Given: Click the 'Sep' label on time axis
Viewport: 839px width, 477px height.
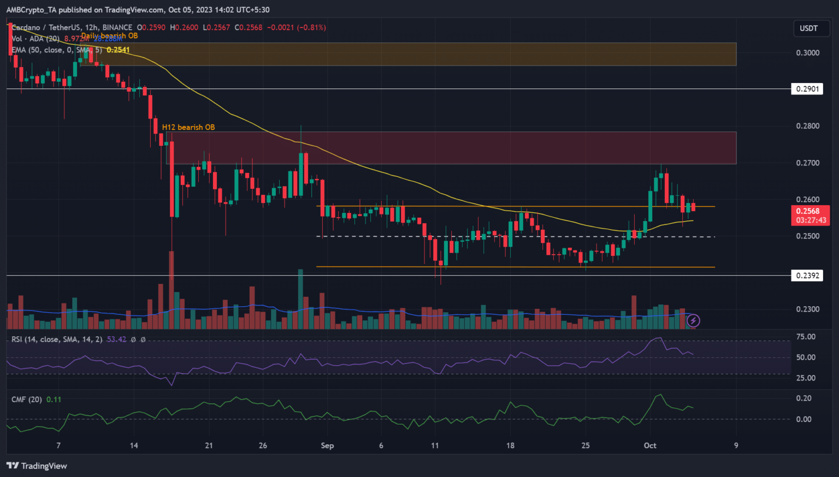Looking at the screenshot, I should (327, 446).
